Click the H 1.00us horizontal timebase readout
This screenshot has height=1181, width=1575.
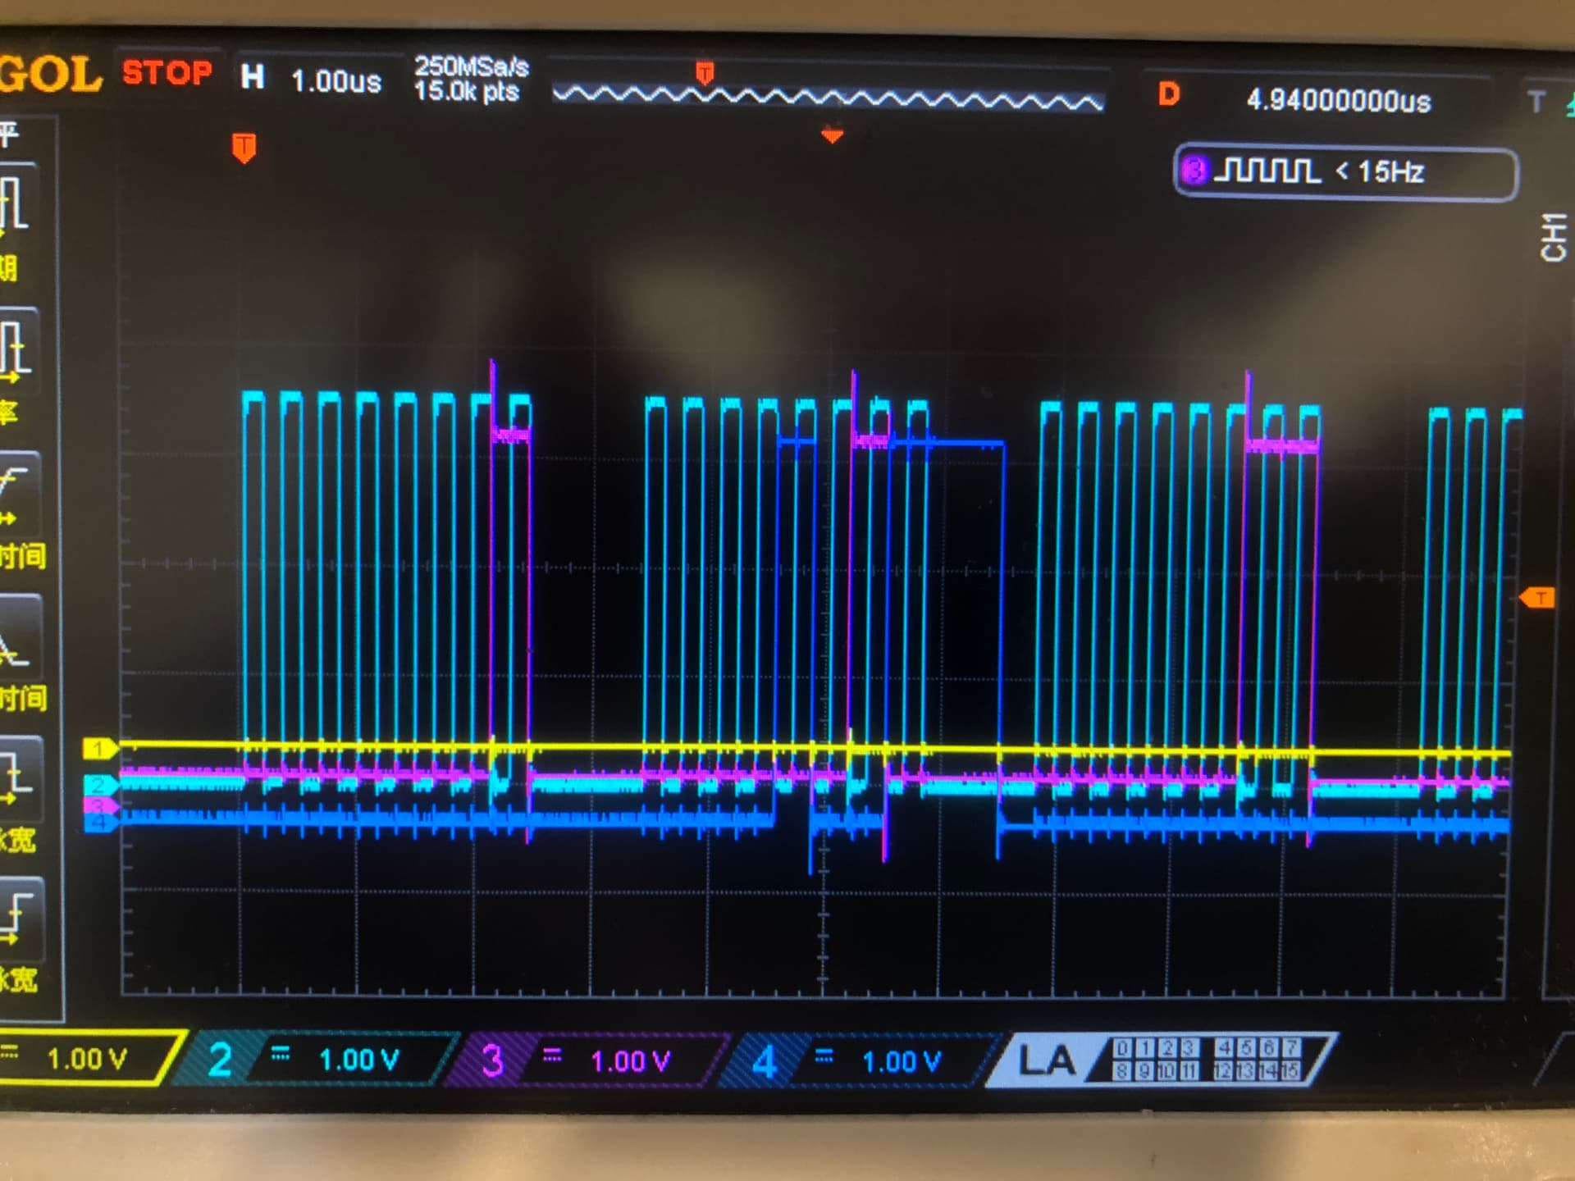point(312,79)
